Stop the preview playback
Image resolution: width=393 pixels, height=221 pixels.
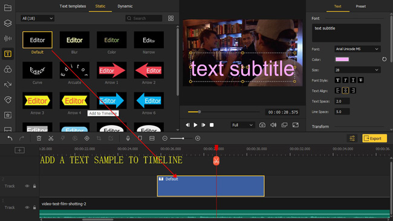(x=212, y=125)
